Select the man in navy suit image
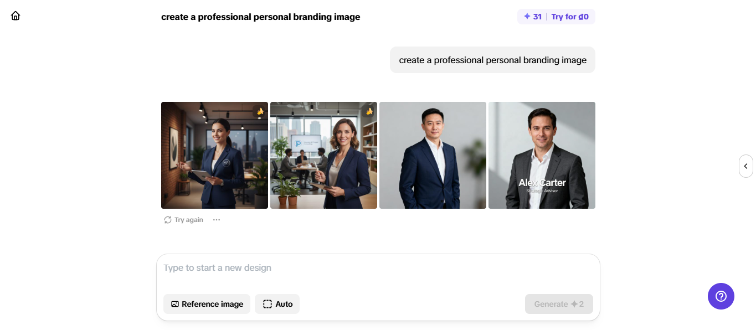This screenshot has width=756, height=330. point(433,155)
